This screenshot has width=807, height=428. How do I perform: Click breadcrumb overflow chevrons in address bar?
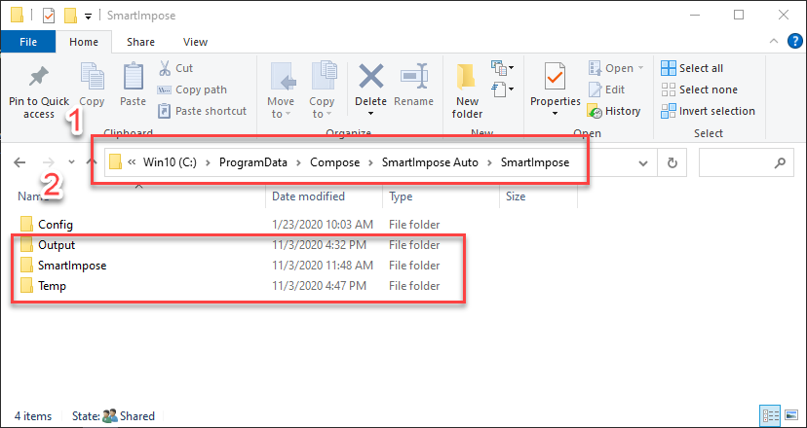coord(132,162)
